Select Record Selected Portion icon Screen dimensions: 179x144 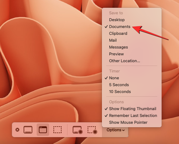tap(92, 130)
